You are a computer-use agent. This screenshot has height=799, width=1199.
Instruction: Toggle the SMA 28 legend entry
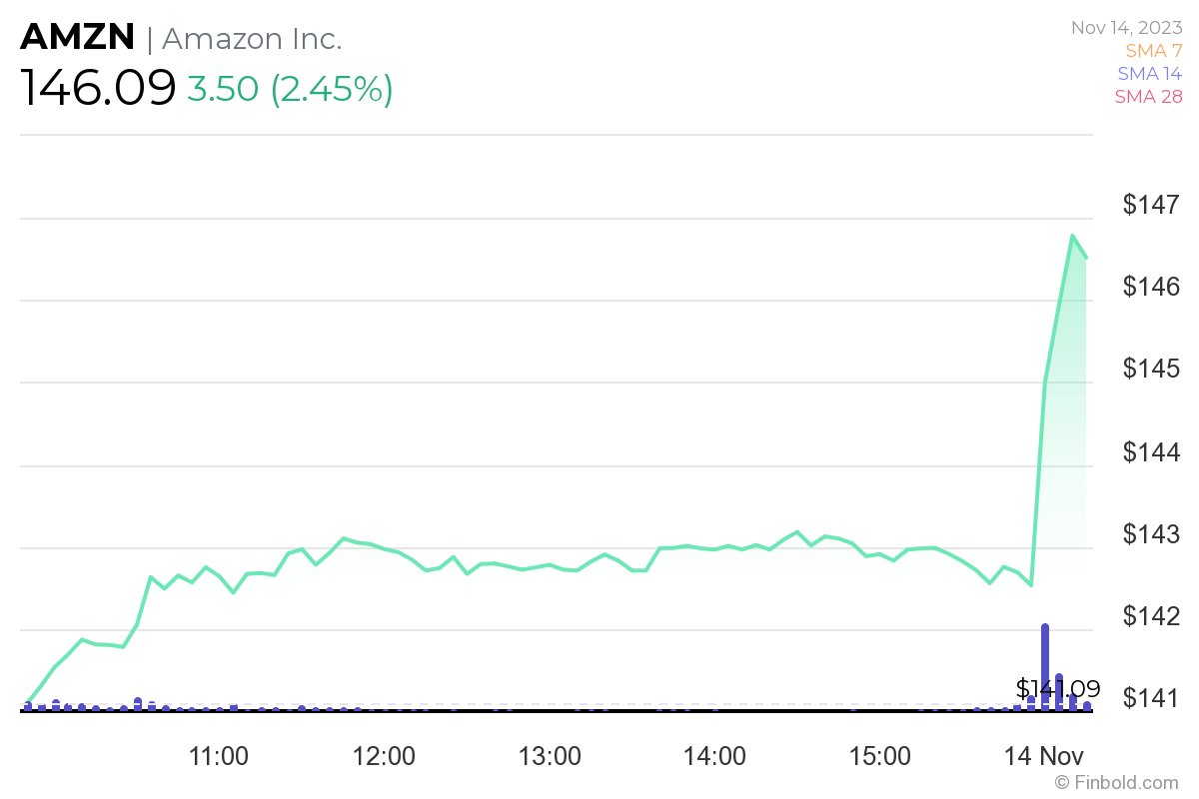(x=1148, y=96)
